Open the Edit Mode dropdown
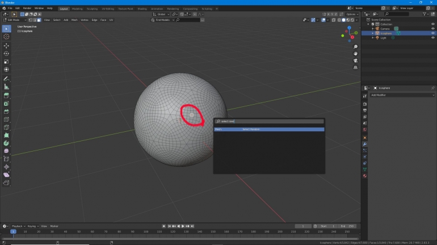The height and width of the screenshot is (245, 437). click(15, 20)
